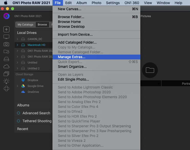Viewport: 190px width, 150px height.
Task: Open the Apple menu
Action: pos(6,3)
